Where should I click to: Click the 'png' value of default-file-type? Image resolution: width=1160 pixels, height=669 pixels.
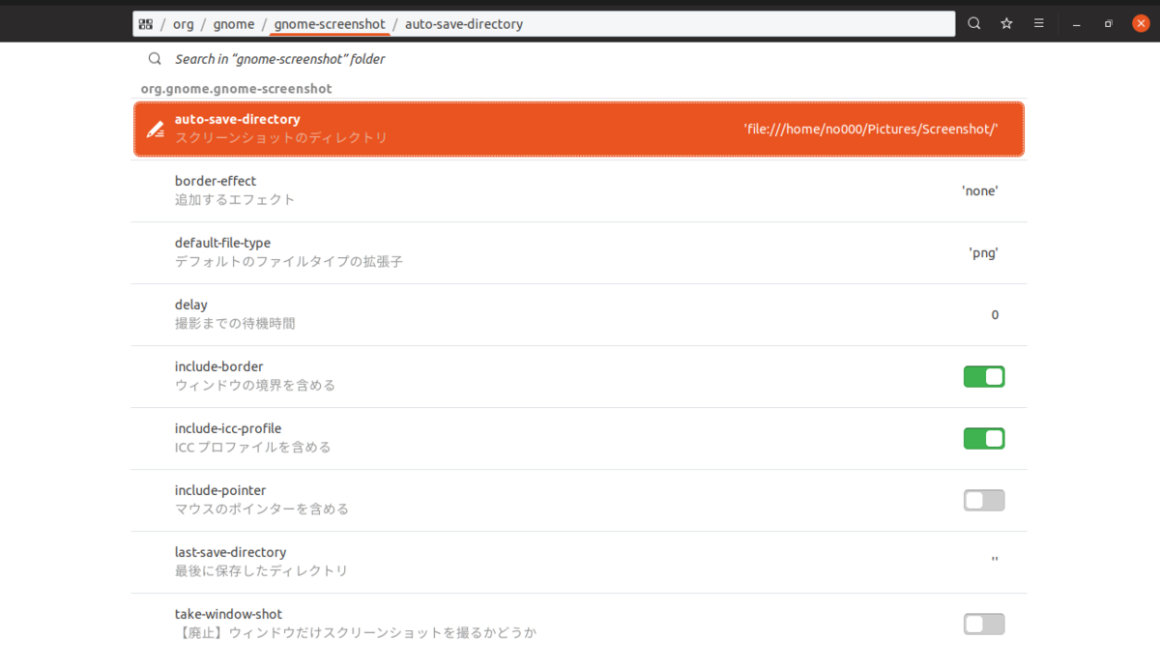click(984, 253)
